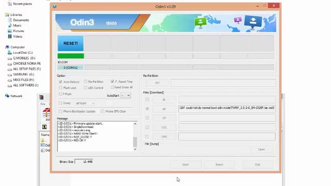Toggle the BL file checkbox

[x=147, y=100]
